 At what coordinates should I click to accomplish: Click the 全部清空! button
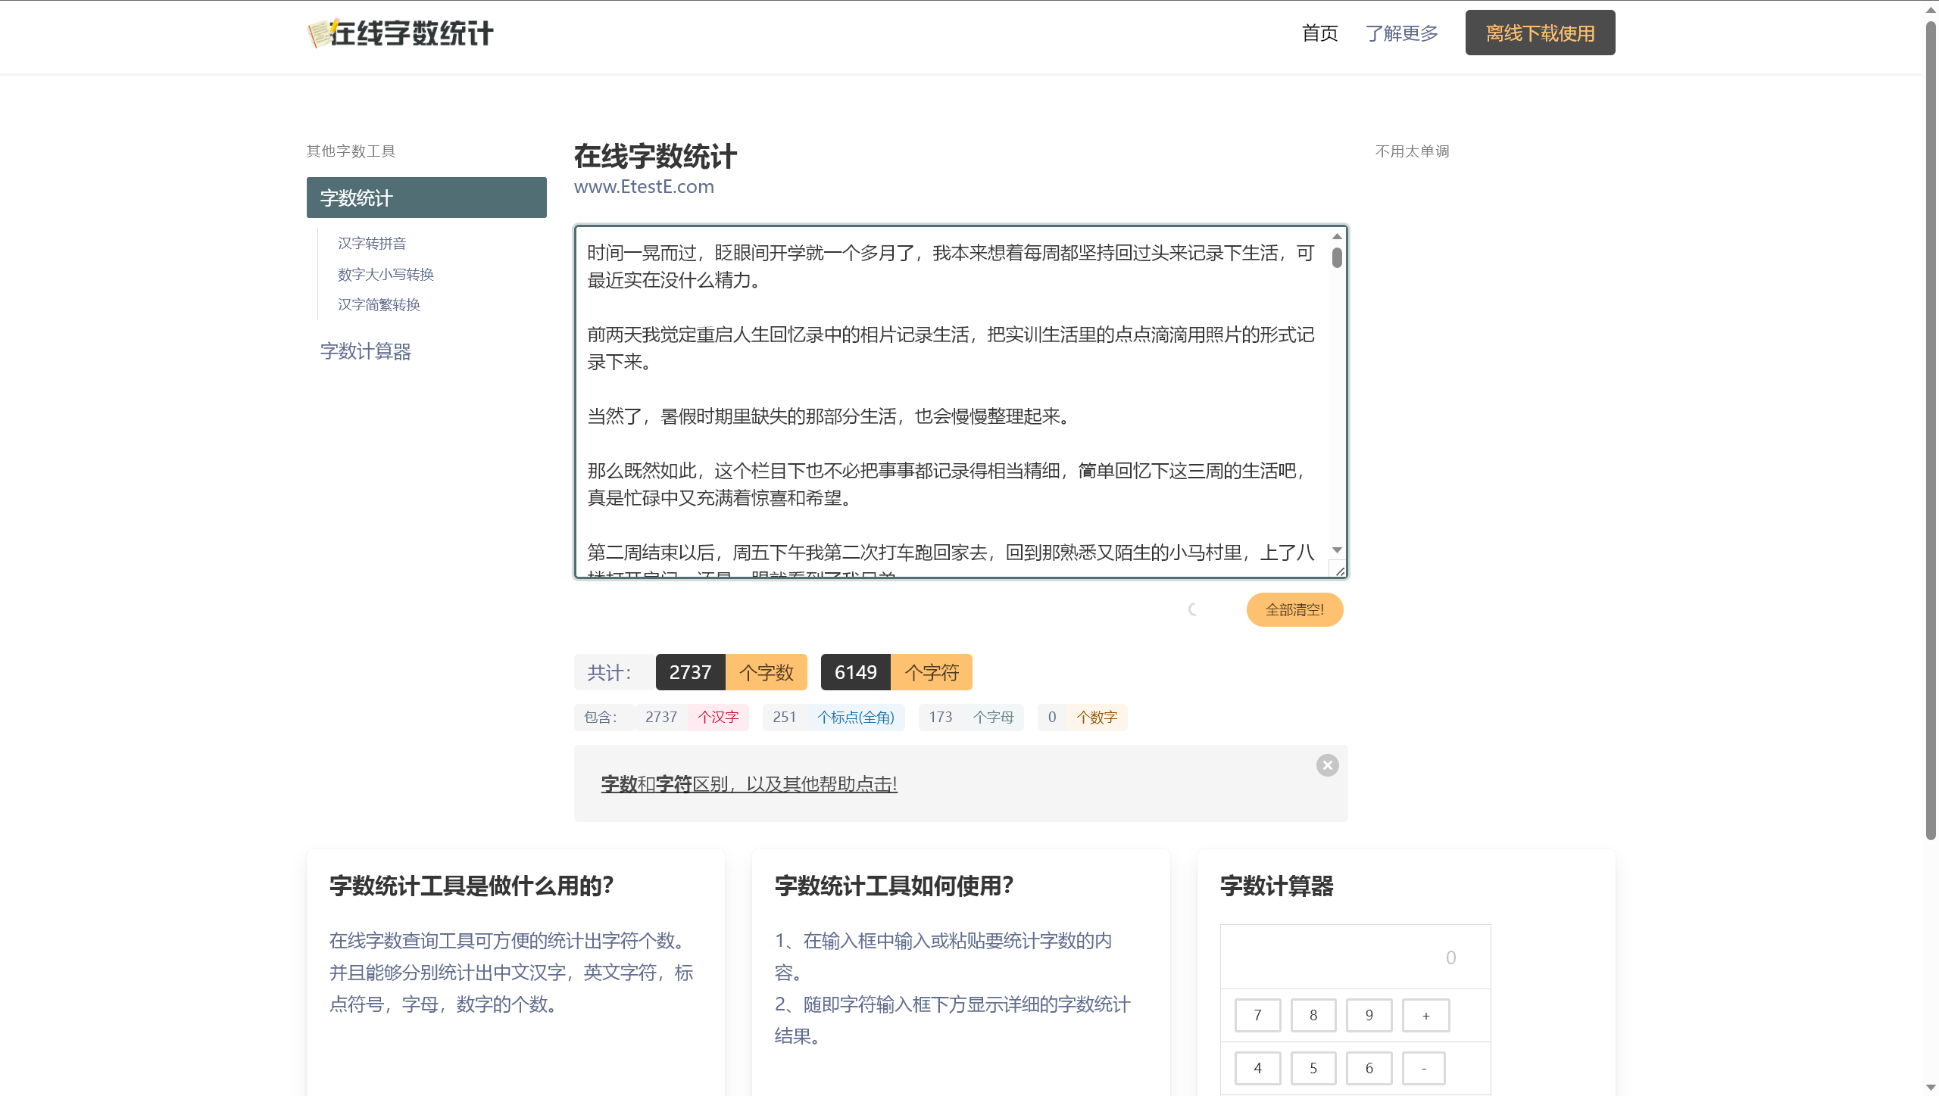pyautogui.click(x=1294, y=609)
